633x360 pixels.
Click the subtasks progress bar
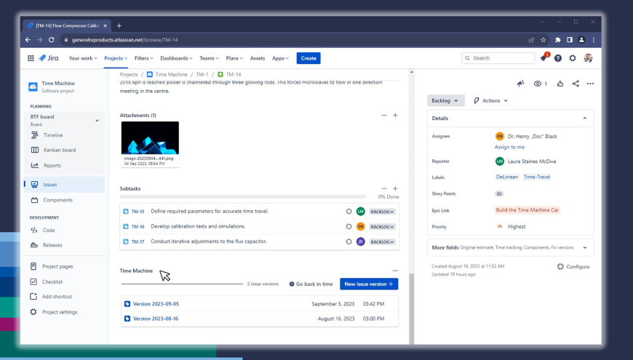pos(242,197)
